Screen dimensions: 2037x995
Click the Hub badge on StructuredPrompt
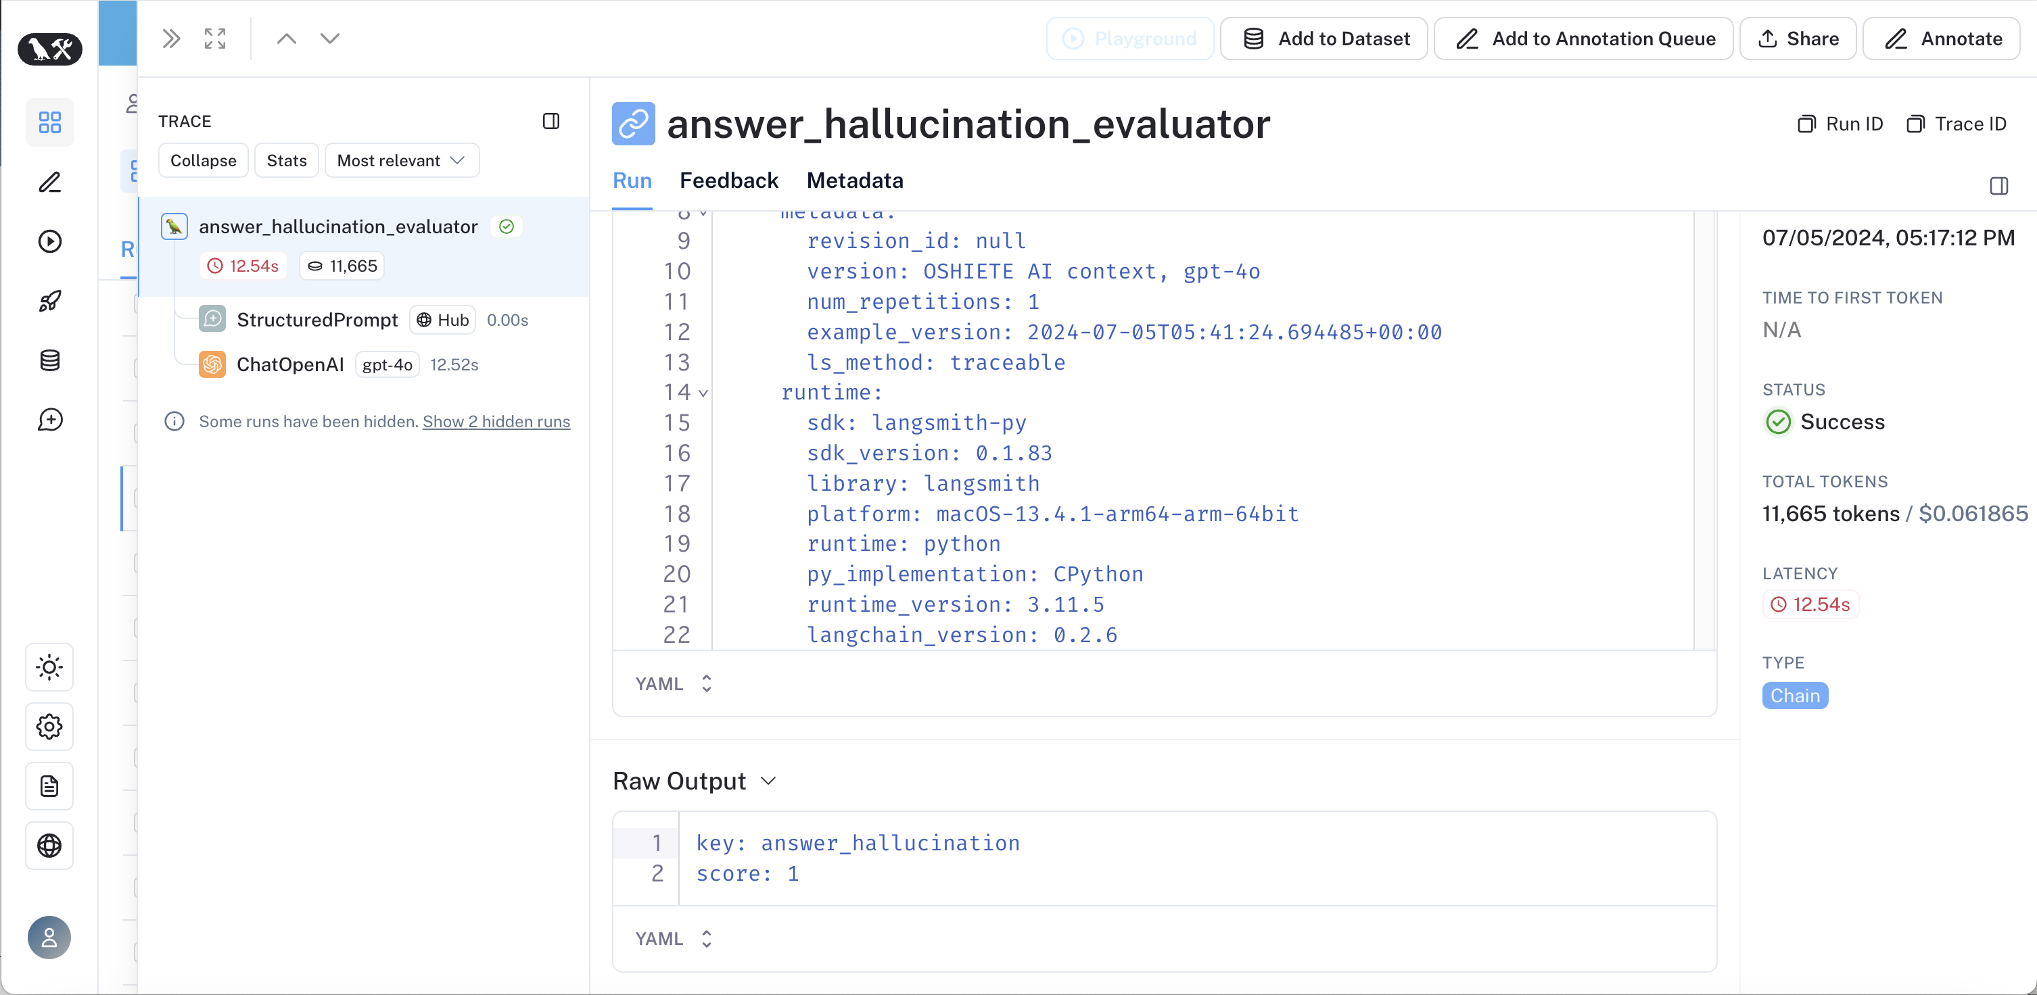coord(443,319)
